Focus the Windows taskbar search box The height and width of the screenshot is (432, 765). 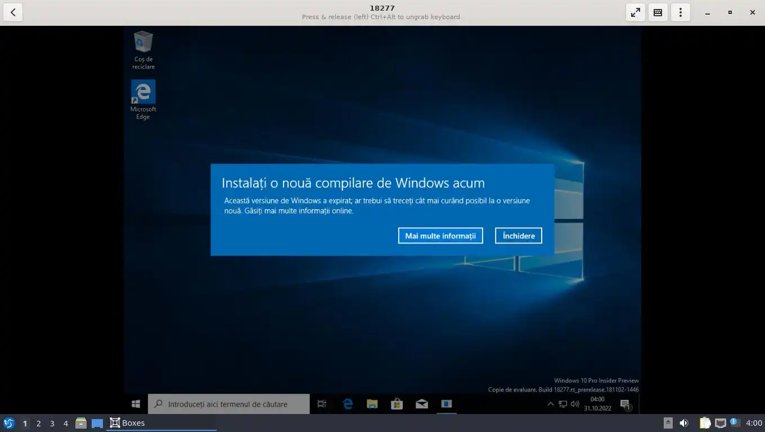pyautogui.click(x=228, y=404)
